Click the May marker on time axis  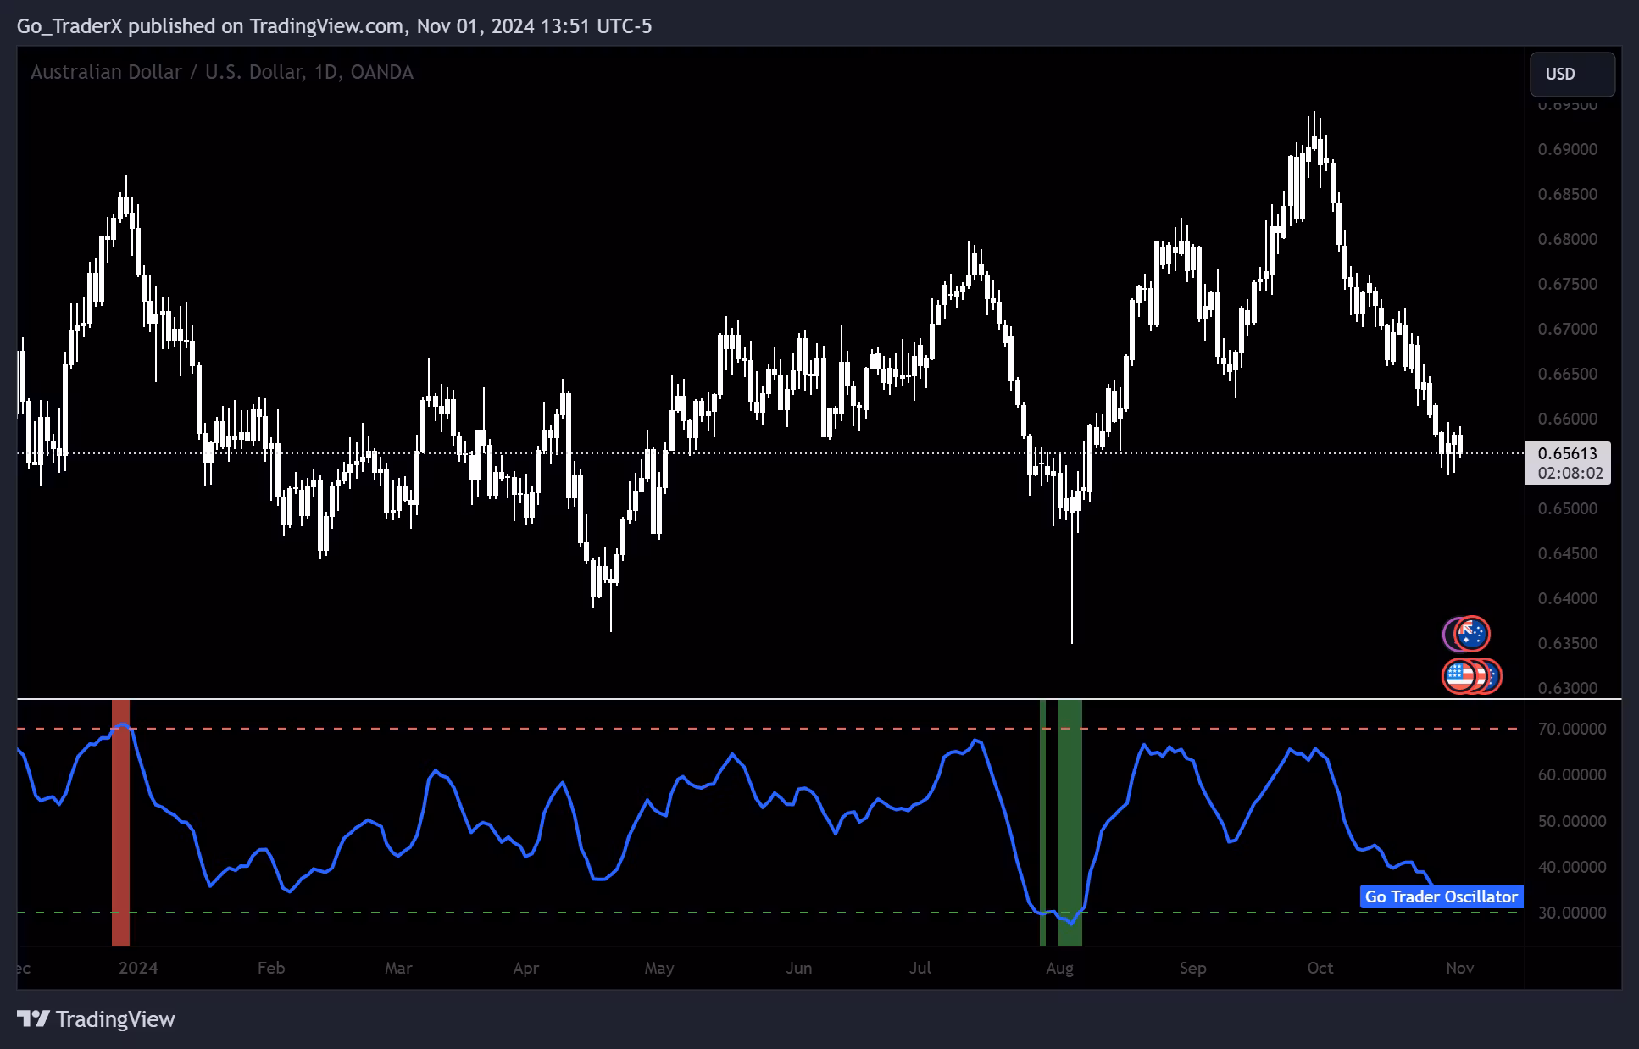click(658, 968)
